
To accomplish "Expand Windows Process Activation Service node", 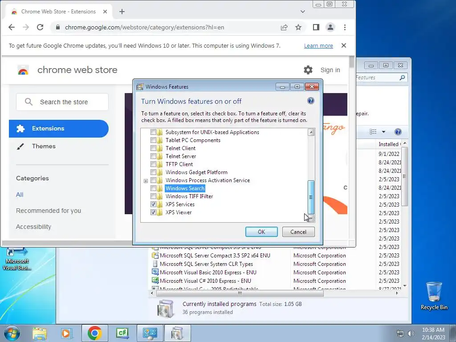I will click(146, 181).
